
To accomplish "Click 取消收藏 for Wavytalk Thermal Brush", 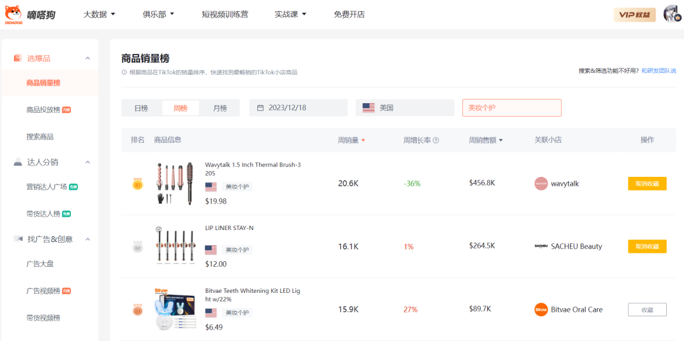I will [647, 184].
